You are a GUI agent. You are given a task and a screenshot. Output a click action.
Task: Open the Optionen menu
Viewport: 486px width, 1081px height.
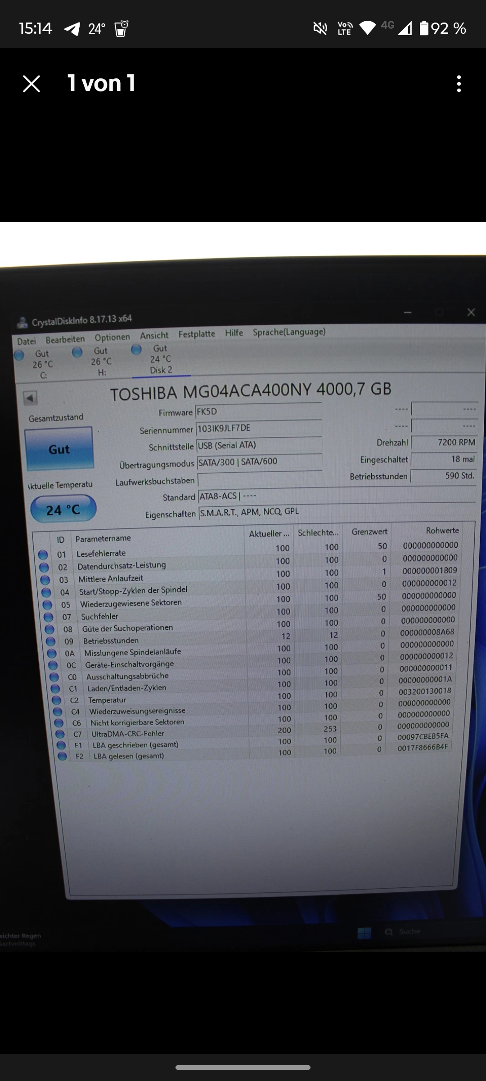(112, 337)
